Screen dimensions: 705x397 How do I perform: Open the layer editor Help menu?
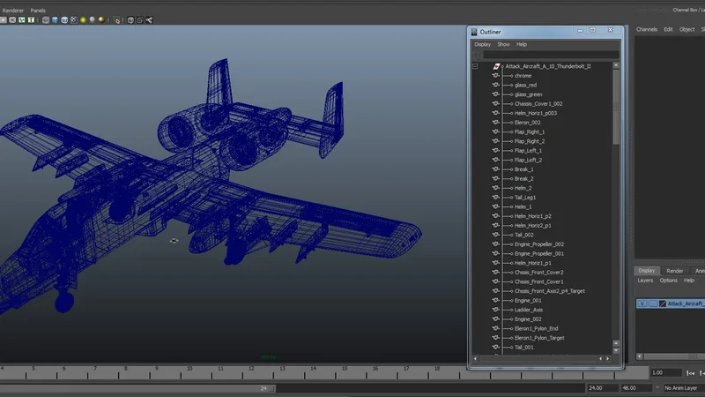coord(689,280)
